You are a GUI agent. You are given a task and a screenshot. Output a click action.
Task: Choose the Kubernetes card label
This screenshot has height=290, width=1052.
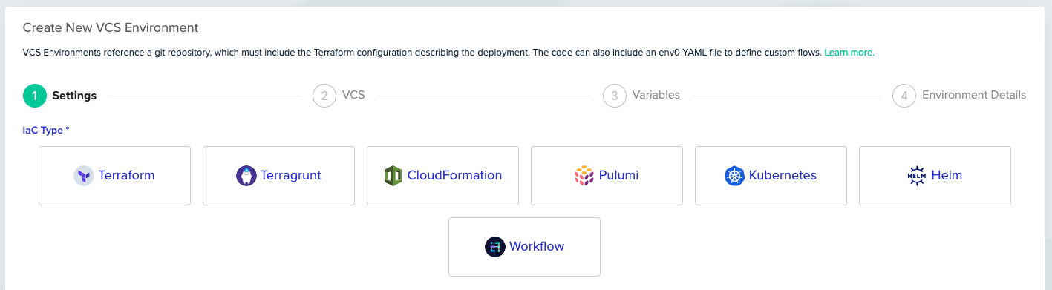coord(783,176)
